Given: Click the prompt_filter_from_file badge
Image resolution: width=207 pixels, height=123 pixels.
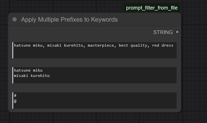Looking at the screenshot, I should click(152, 8).
